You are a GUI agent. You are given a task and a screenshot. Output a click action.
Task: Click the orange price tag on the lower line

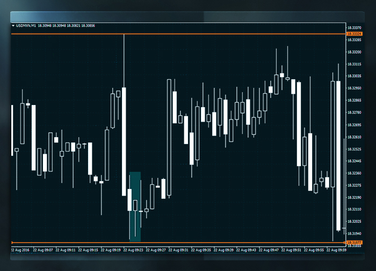point(355,243)
